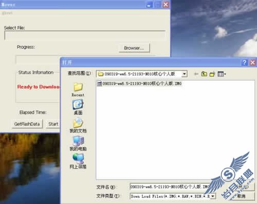
Task: Open Network Places (网上邻居) shortcut
Action: pos(78,161)
